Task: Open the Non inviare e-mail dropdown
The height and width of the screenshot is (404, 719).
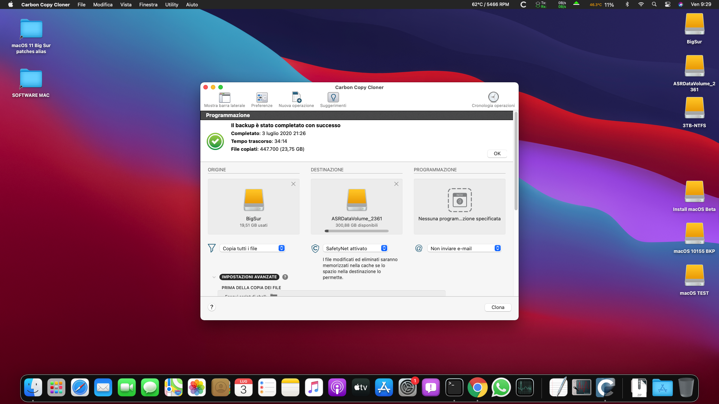Action: 465,248
